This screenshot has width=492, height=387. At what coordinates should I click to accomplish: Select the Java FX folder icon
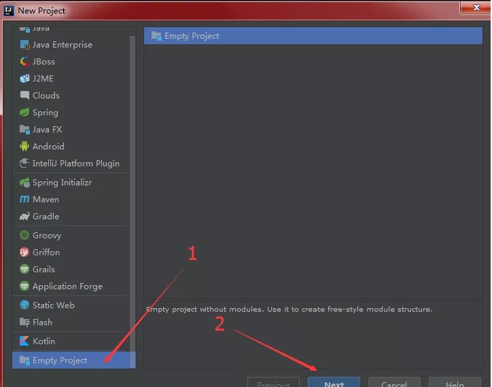24,129
